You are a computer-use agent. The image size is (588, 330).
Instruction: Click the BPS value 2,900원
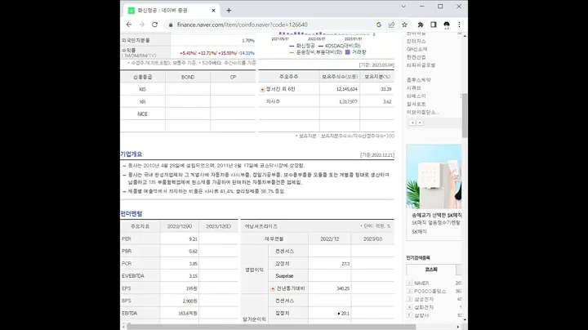tap(190, 301)
